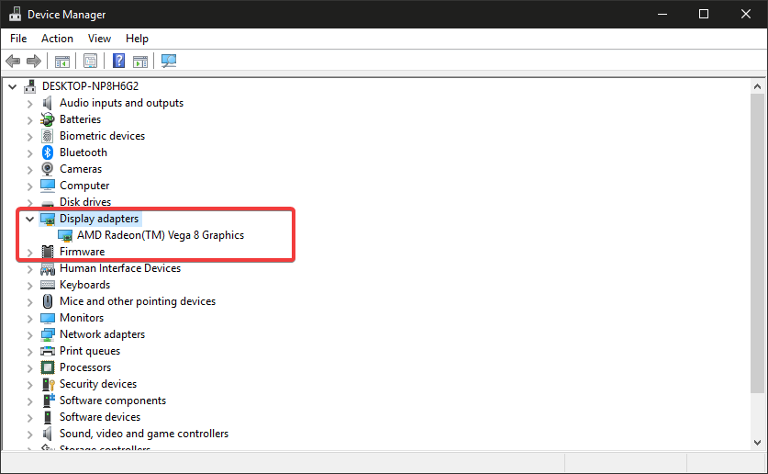The width and height of the screenshot is (768, 474).
Task: Select AMD Radeon(TM) Vega 8 Graphics
Action: pos(161,235)
